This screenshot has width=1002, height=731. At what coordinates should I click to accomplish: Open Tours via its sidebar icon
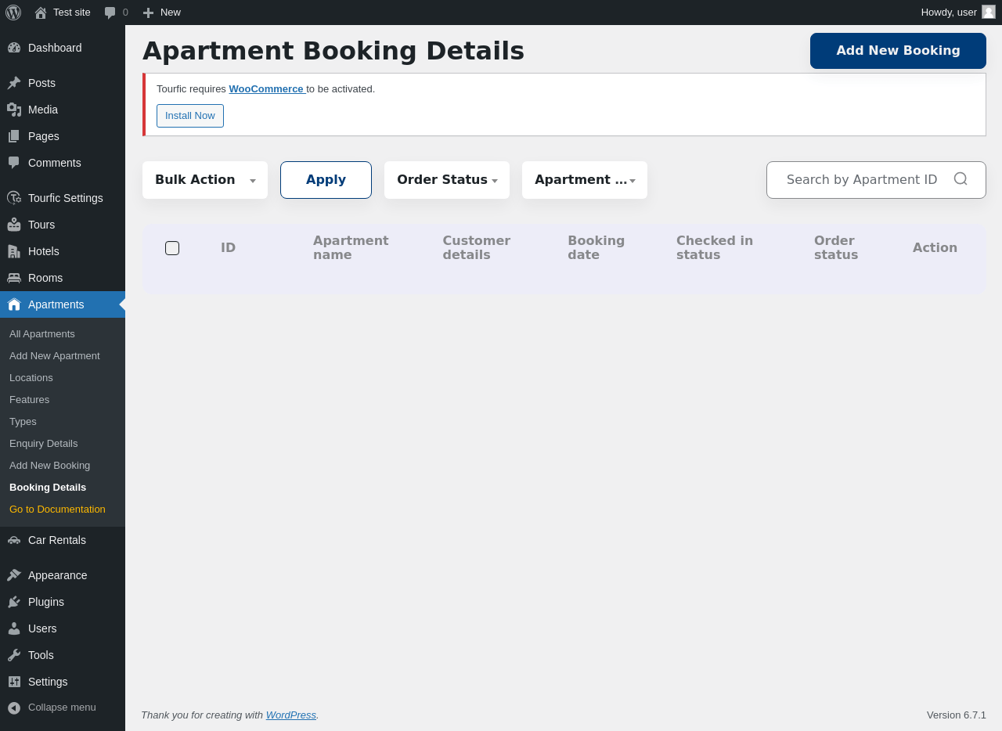click(14, 225)
